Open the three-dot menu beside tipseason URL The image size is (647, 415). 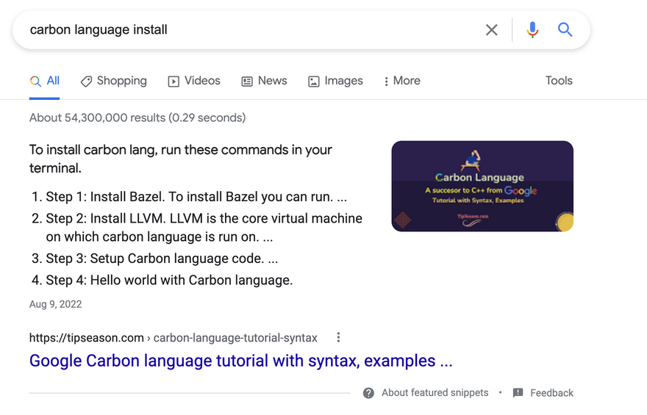[x=338, y=338]
